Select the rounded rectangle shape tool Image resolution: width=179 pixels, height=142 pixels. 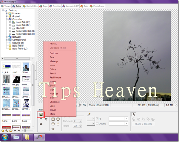(x=58, y=119)
